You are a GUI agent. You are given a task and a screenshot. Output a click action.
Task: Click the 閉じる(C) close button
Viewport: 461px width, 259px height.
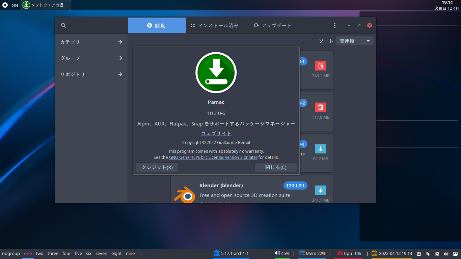coord(276,167)
